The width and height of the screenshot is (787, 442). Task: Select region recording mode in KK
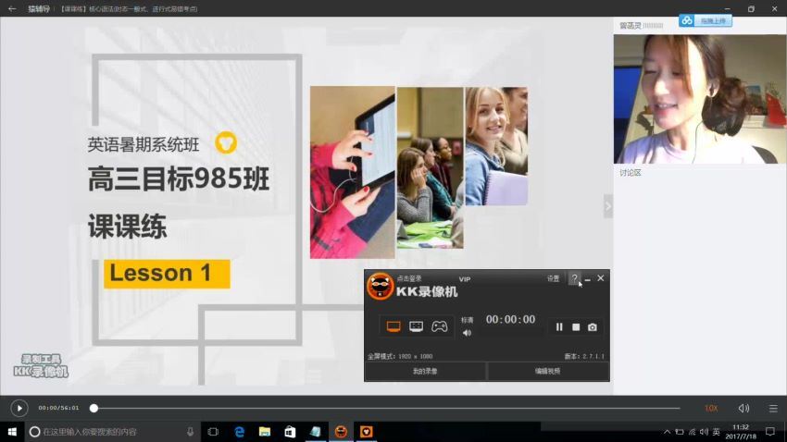tap(416, 326)
